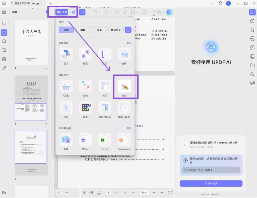Select the cursor selection tool
Image resolution: width=257 pixels, height=198 pixels.
point(82,12)
